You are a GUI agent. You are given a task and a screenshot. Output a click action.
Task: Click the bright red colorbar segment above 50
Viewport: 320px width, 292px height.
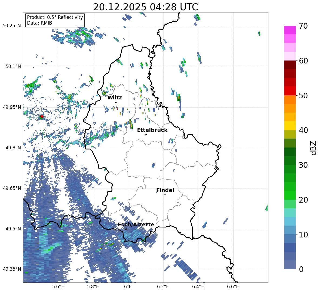(290, 91)
